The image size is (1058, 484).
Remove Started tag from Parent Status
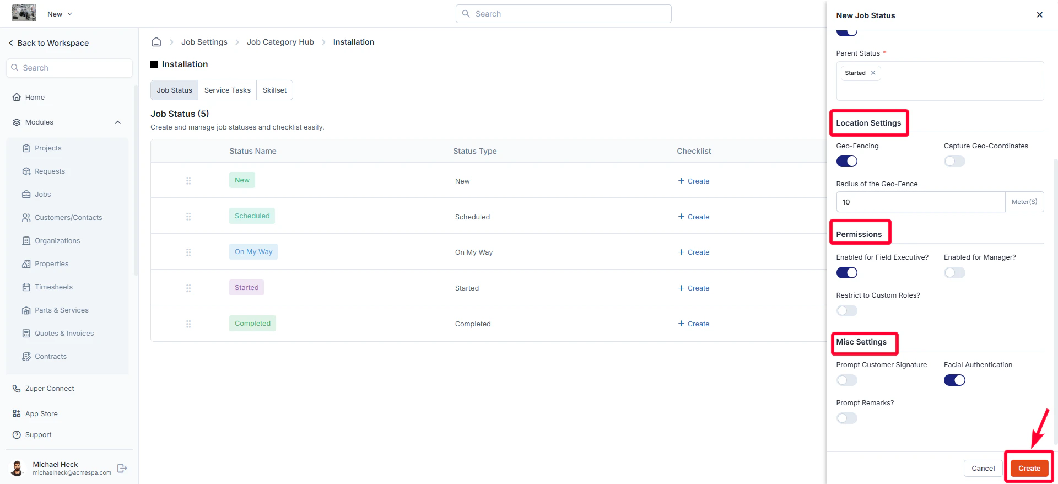pos(873,73)
